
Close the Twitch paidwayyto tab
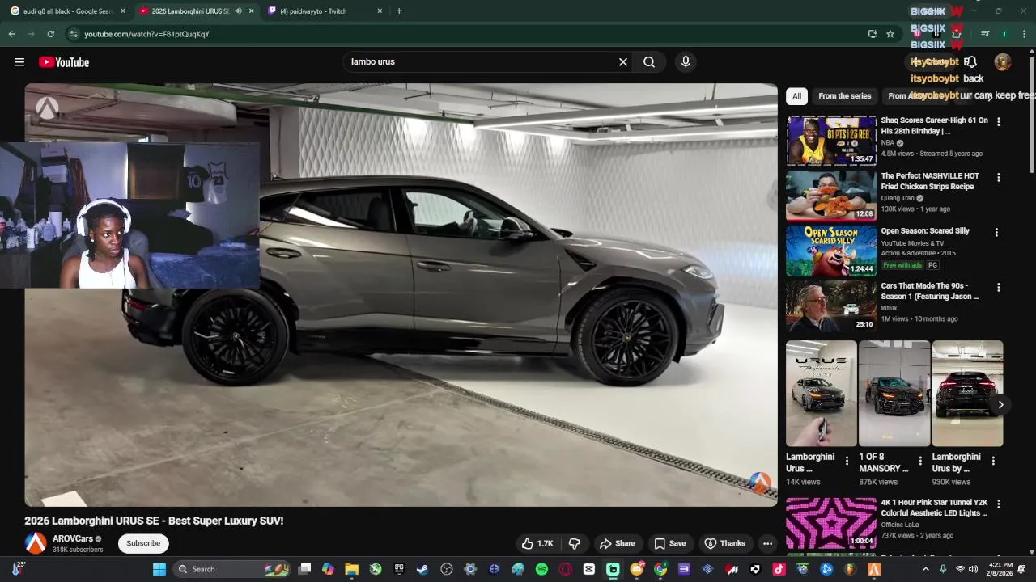tap(380, 11)
